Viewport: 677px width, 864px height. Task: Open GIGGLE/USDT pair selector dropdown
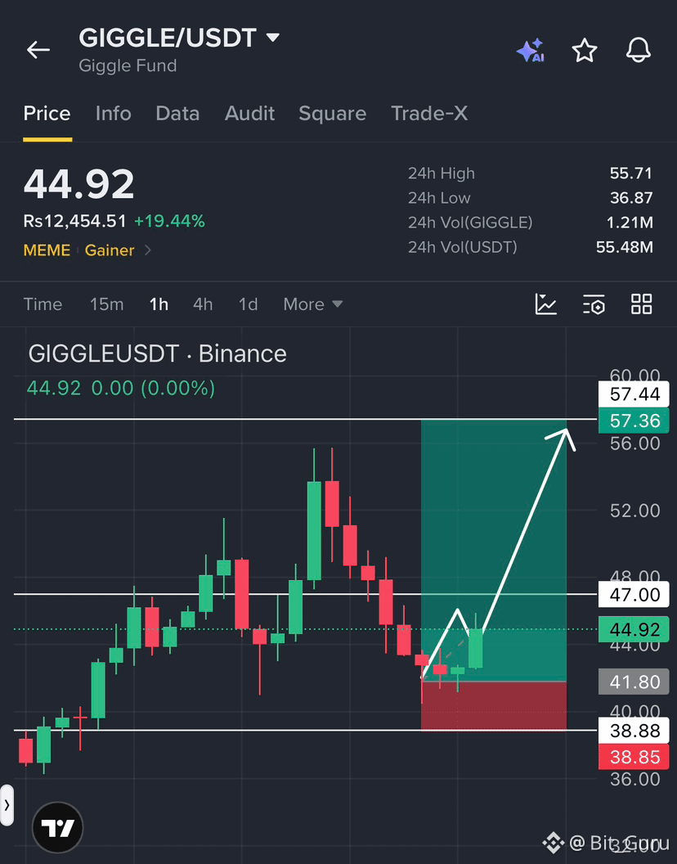point(179,38)
